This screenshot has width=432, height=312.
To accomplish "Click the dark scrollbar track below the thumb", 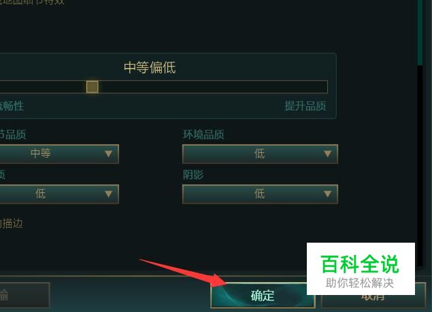I will pyautogui.click(x=420, y=165).
